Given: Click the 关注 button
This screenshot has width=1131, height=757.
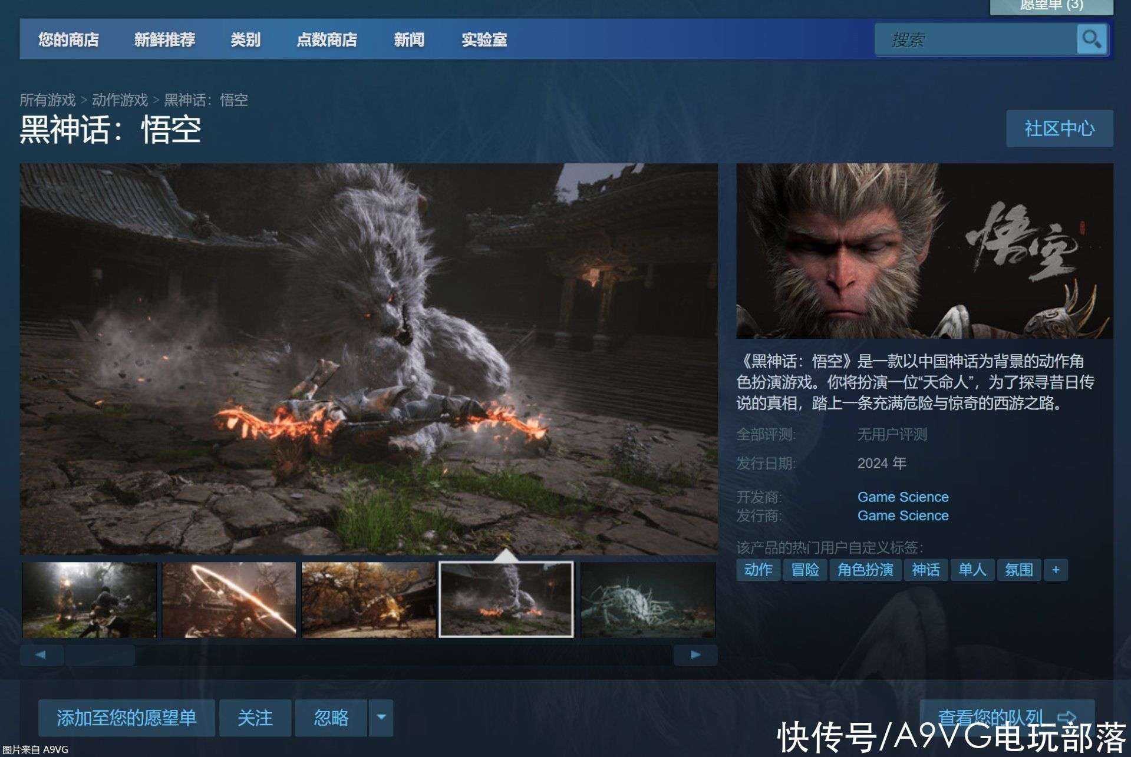Looking at the screenshot, I should click(255, 718).
